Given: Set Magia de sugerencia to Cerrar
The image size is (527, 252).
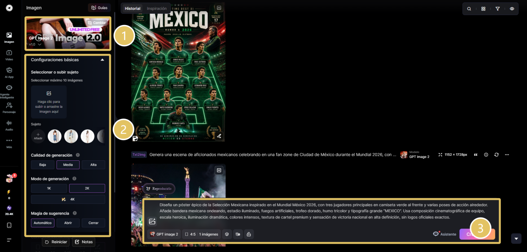Looking at the screenshot, I should coord(93,223).
